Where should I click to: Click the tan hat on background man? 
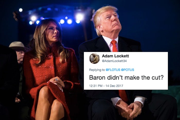(17, 46)
